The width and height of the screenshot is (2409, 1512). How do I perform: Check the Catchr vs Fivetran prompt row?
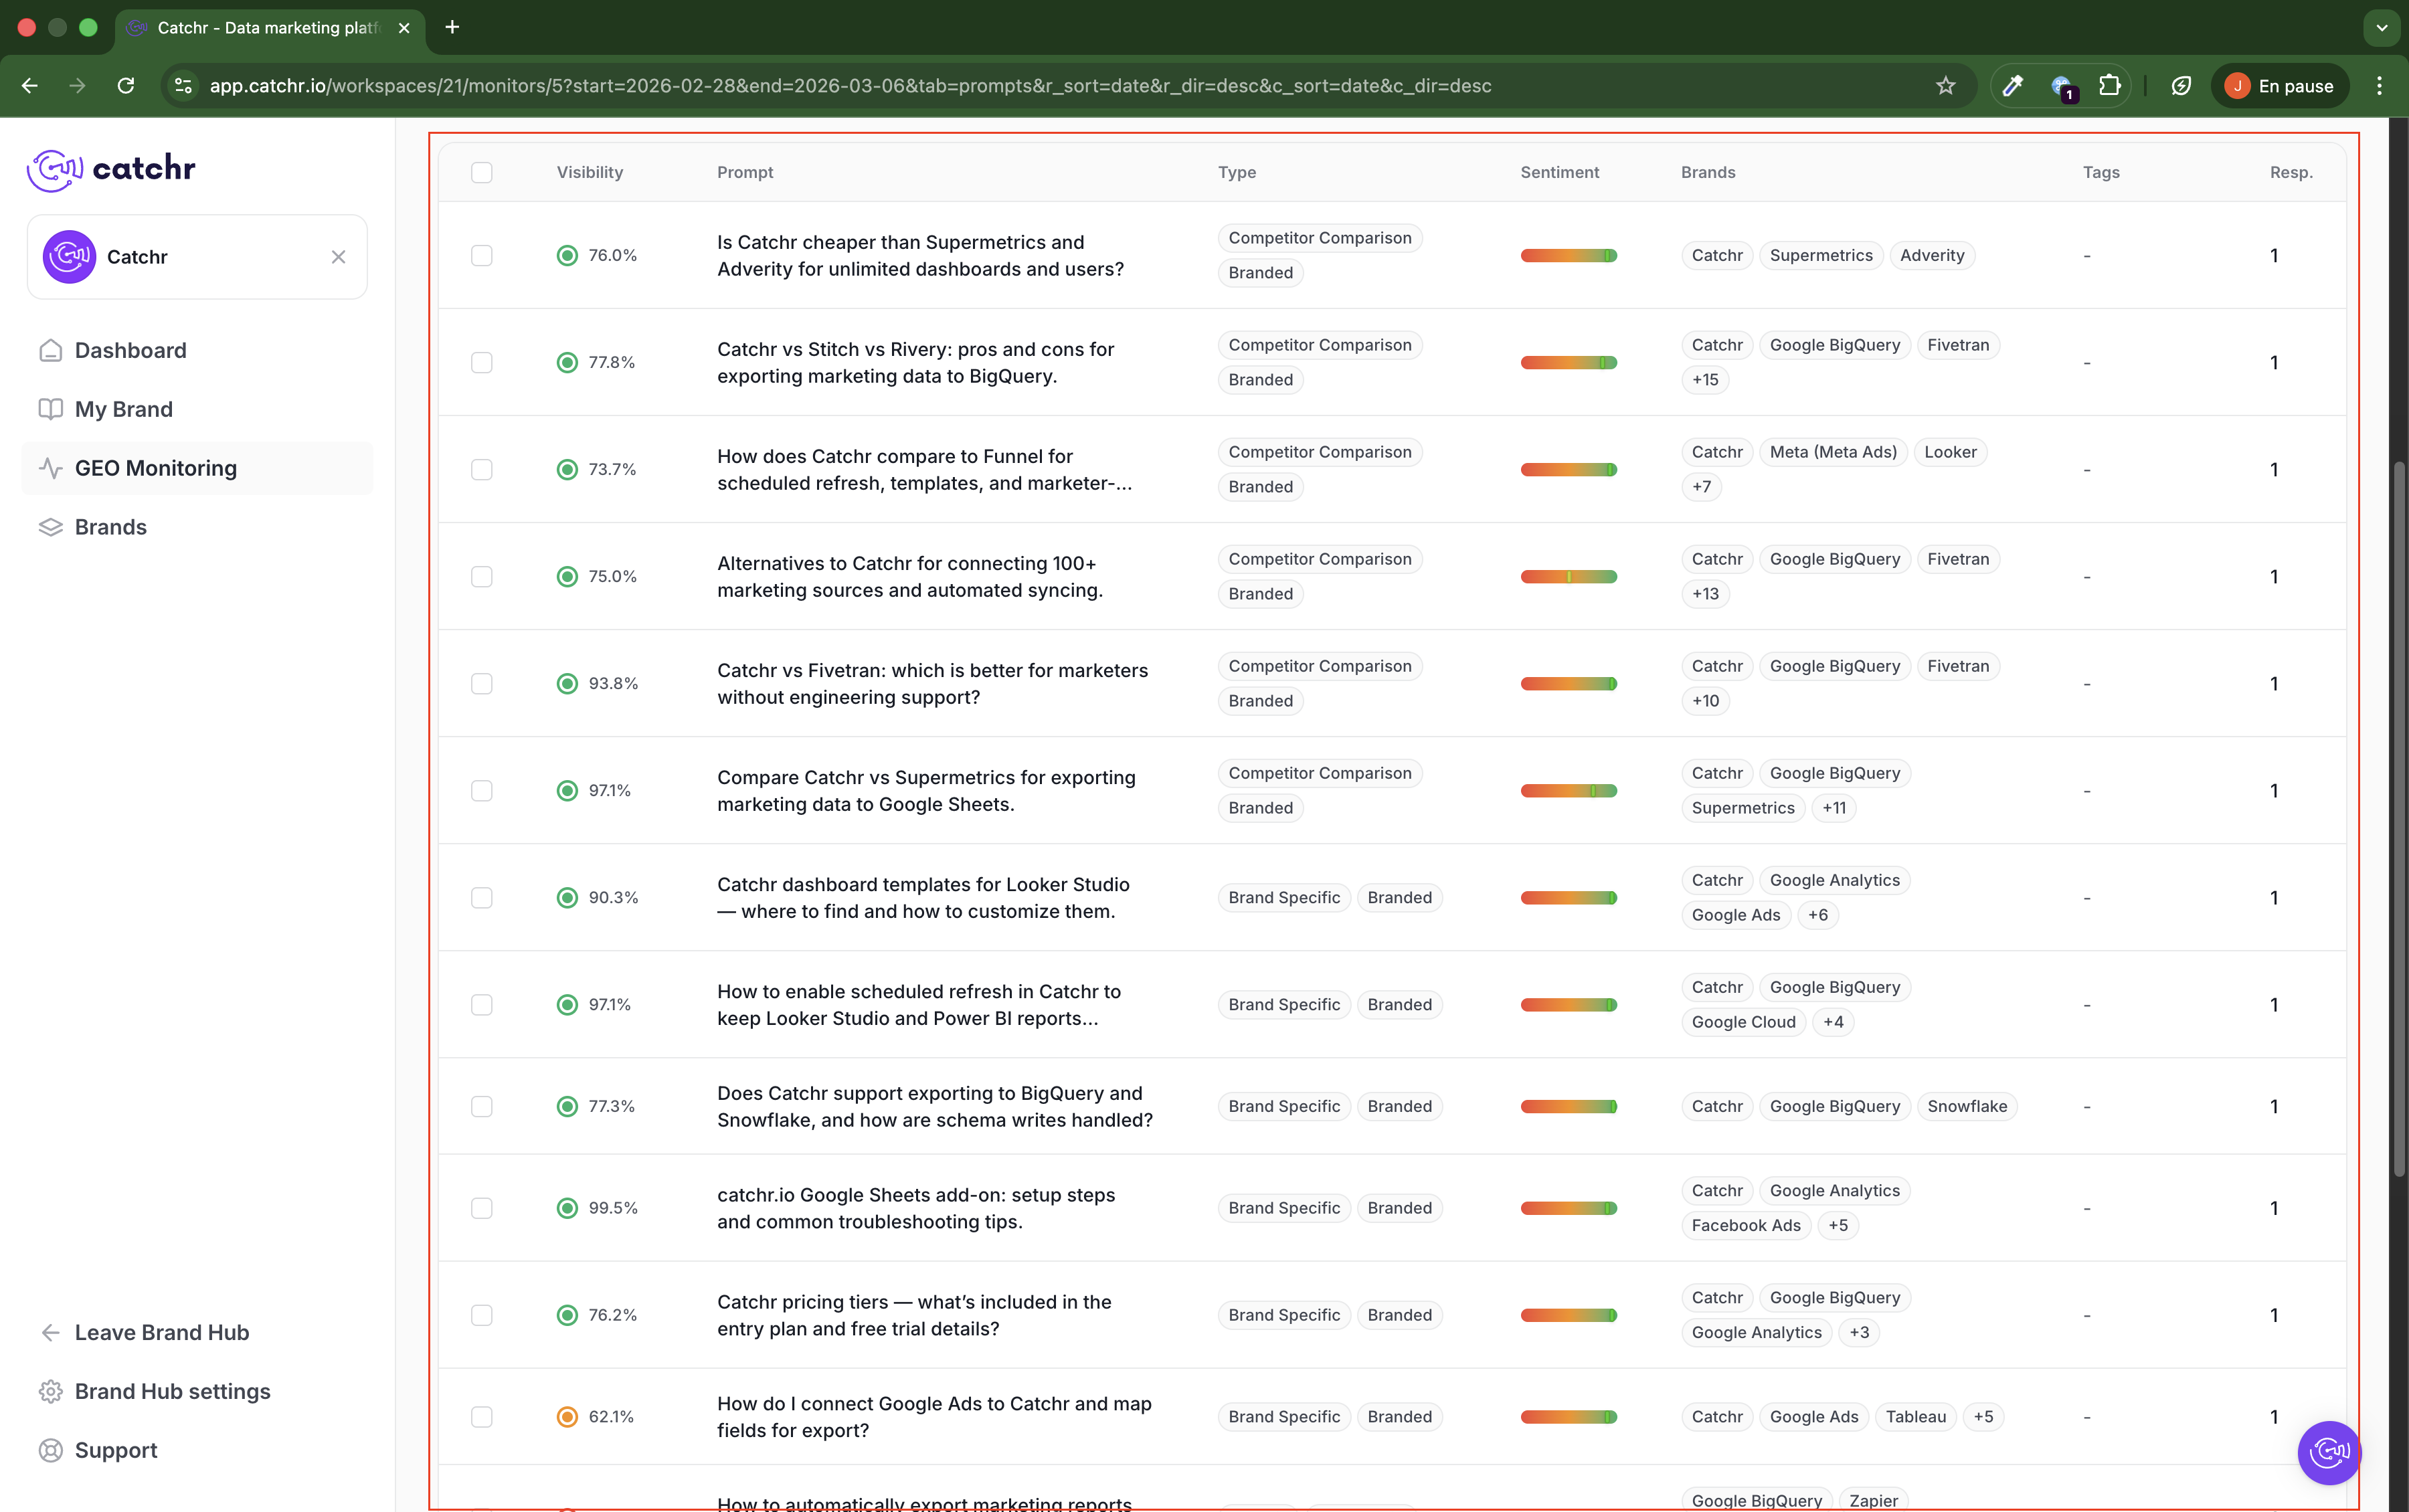(482, 684)
